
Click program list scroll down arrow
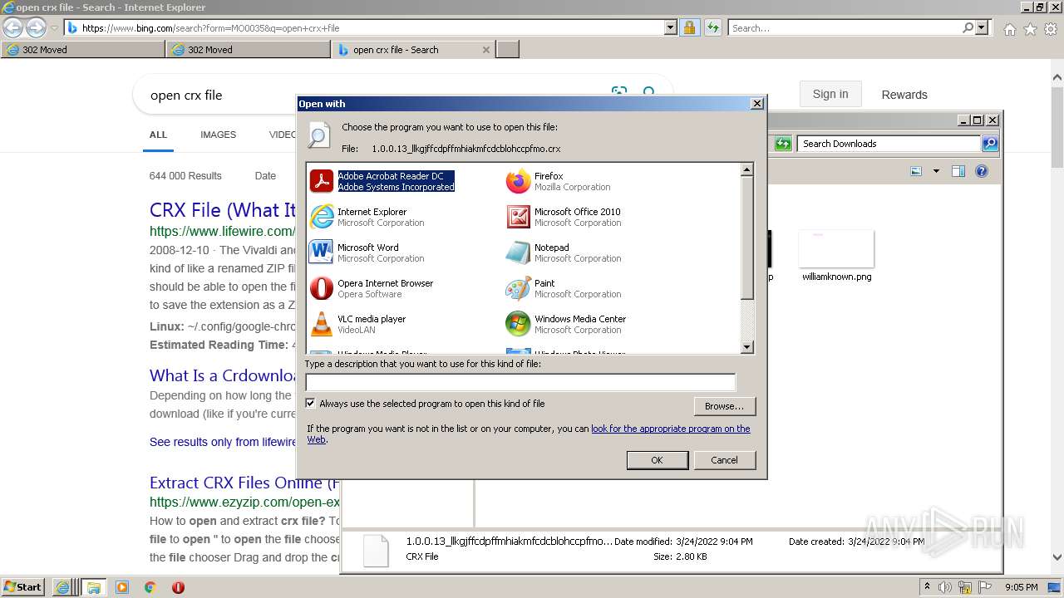[x=746, y=347]
